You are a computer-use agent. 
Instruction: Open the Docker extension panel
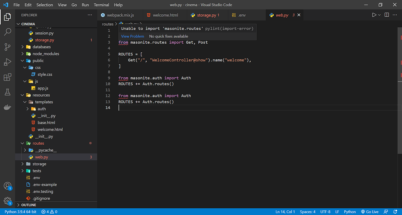click(x=7, y=107)
